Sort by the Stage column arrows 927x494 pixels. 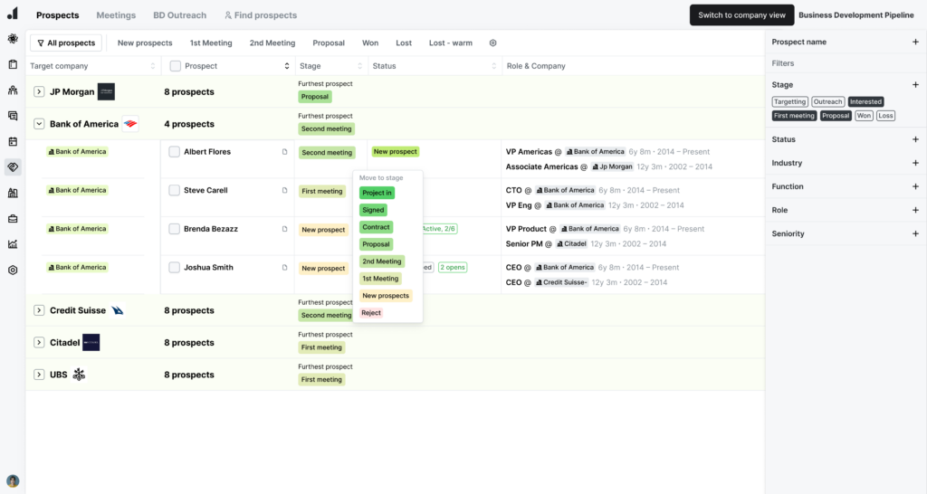[359, 66]
